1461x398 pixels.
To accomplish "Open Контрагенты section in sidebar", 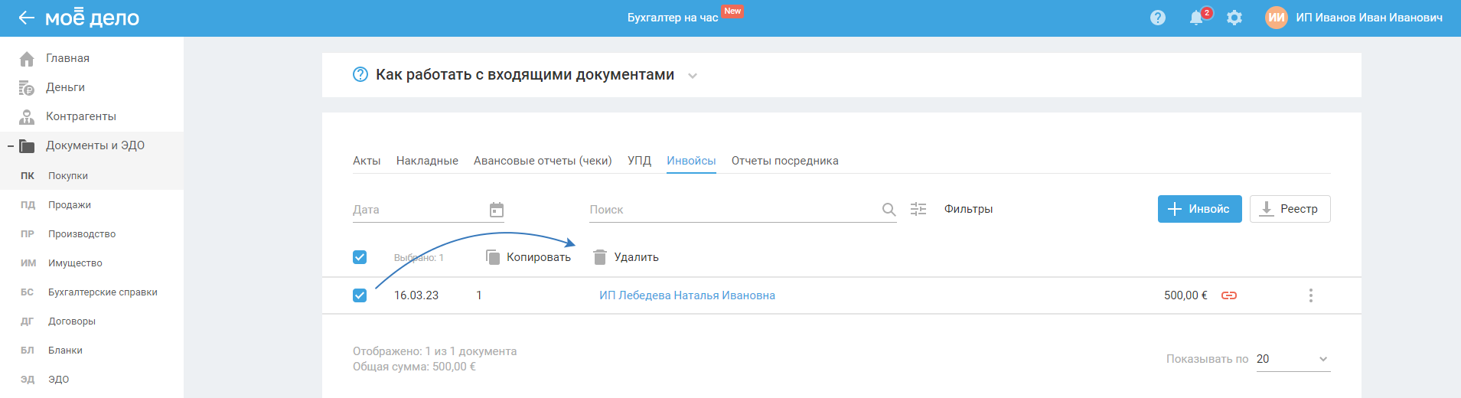I will (x=81, y=116).
